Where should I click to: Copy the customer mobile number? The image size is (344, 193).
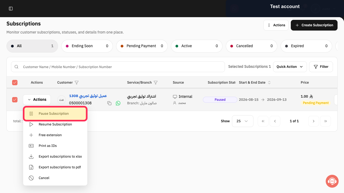click(109, 103)
